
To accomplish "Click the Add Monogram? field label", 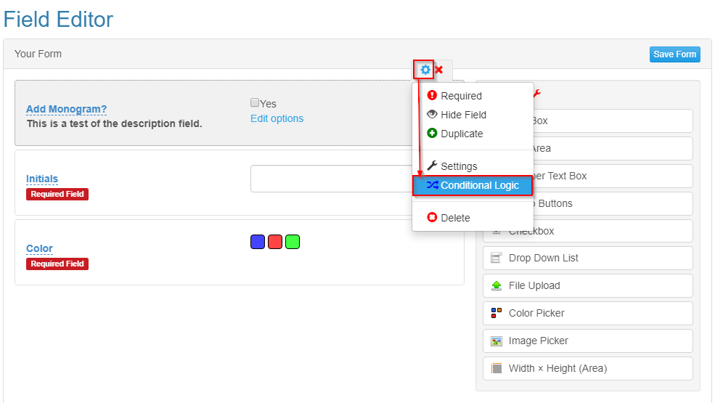I will [67, 109].
